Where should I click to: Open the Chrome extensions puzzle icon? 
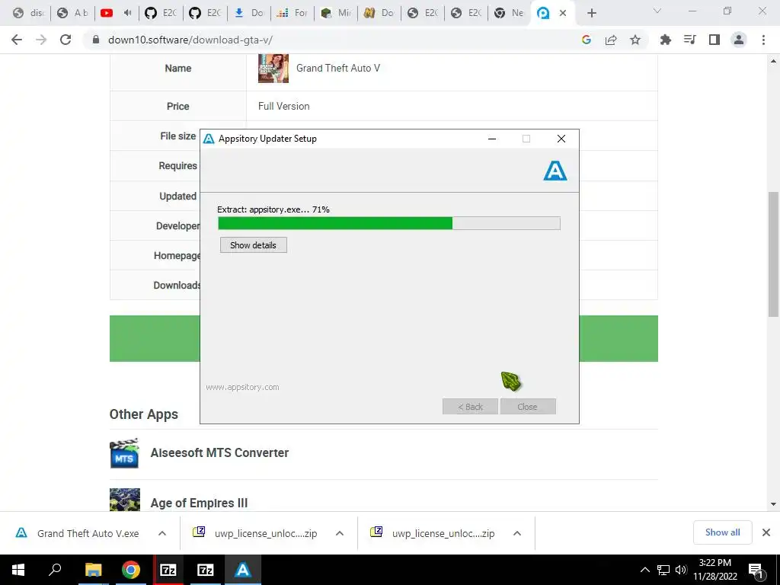tap(665, 40)
